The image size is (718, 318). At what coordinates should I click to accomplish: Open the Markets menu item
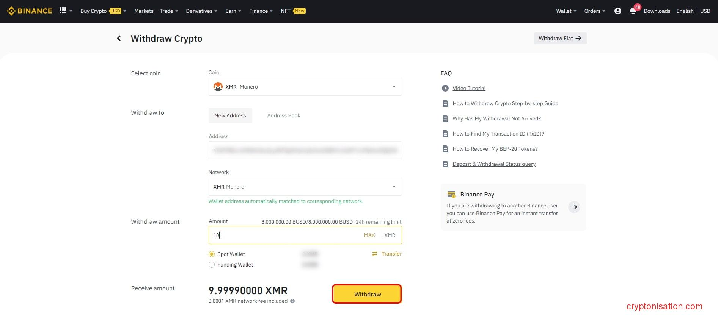(144, 11)
